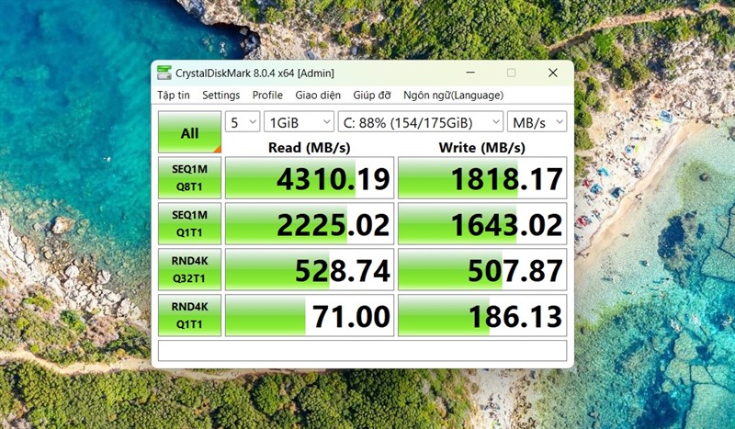Open the Profile menu
The image size is (735, 429).
click(267, 96)
